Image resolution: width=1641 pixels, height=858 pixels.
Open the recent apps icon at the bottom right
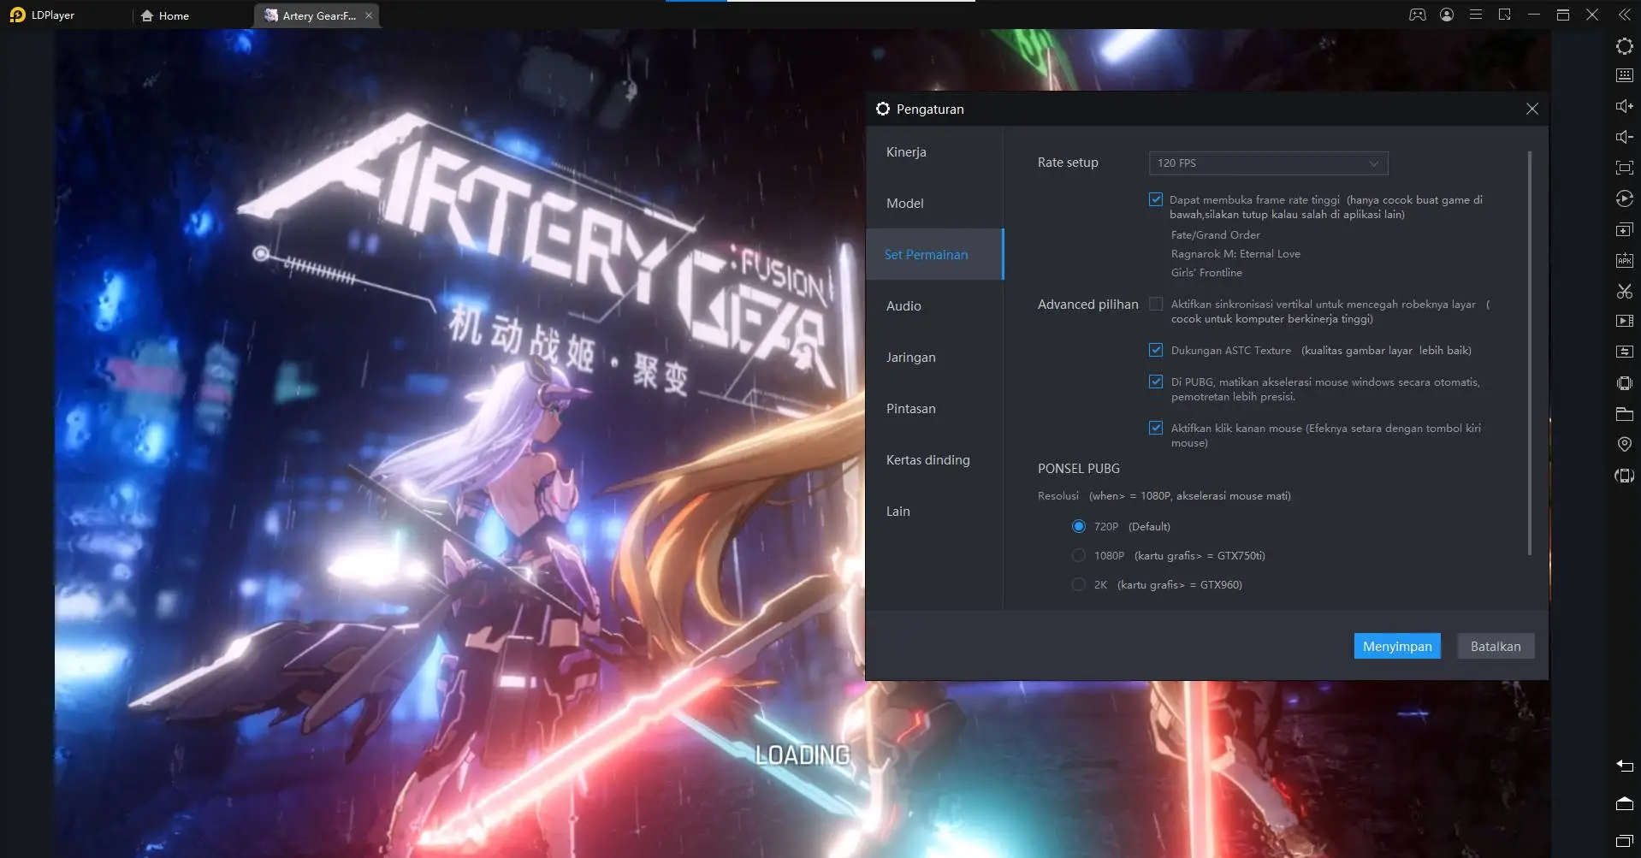[1624, 841]
